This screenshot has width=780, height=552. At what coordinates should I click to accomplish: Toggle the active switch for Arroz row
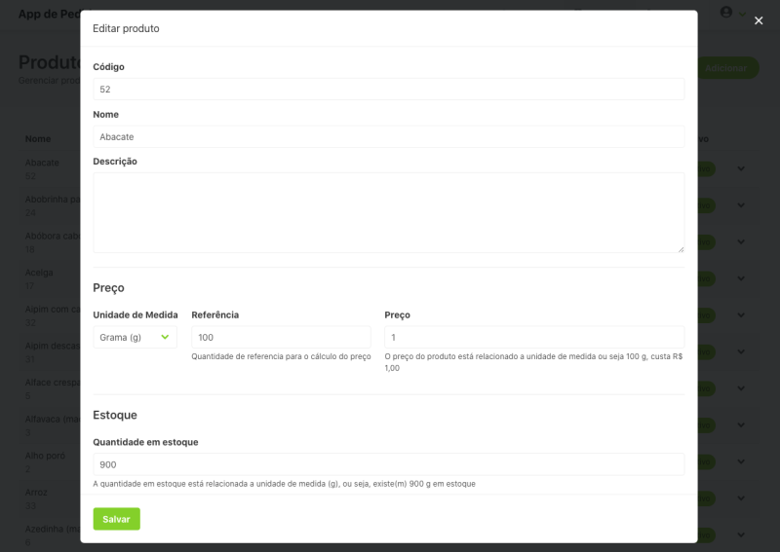coord(707,498)
